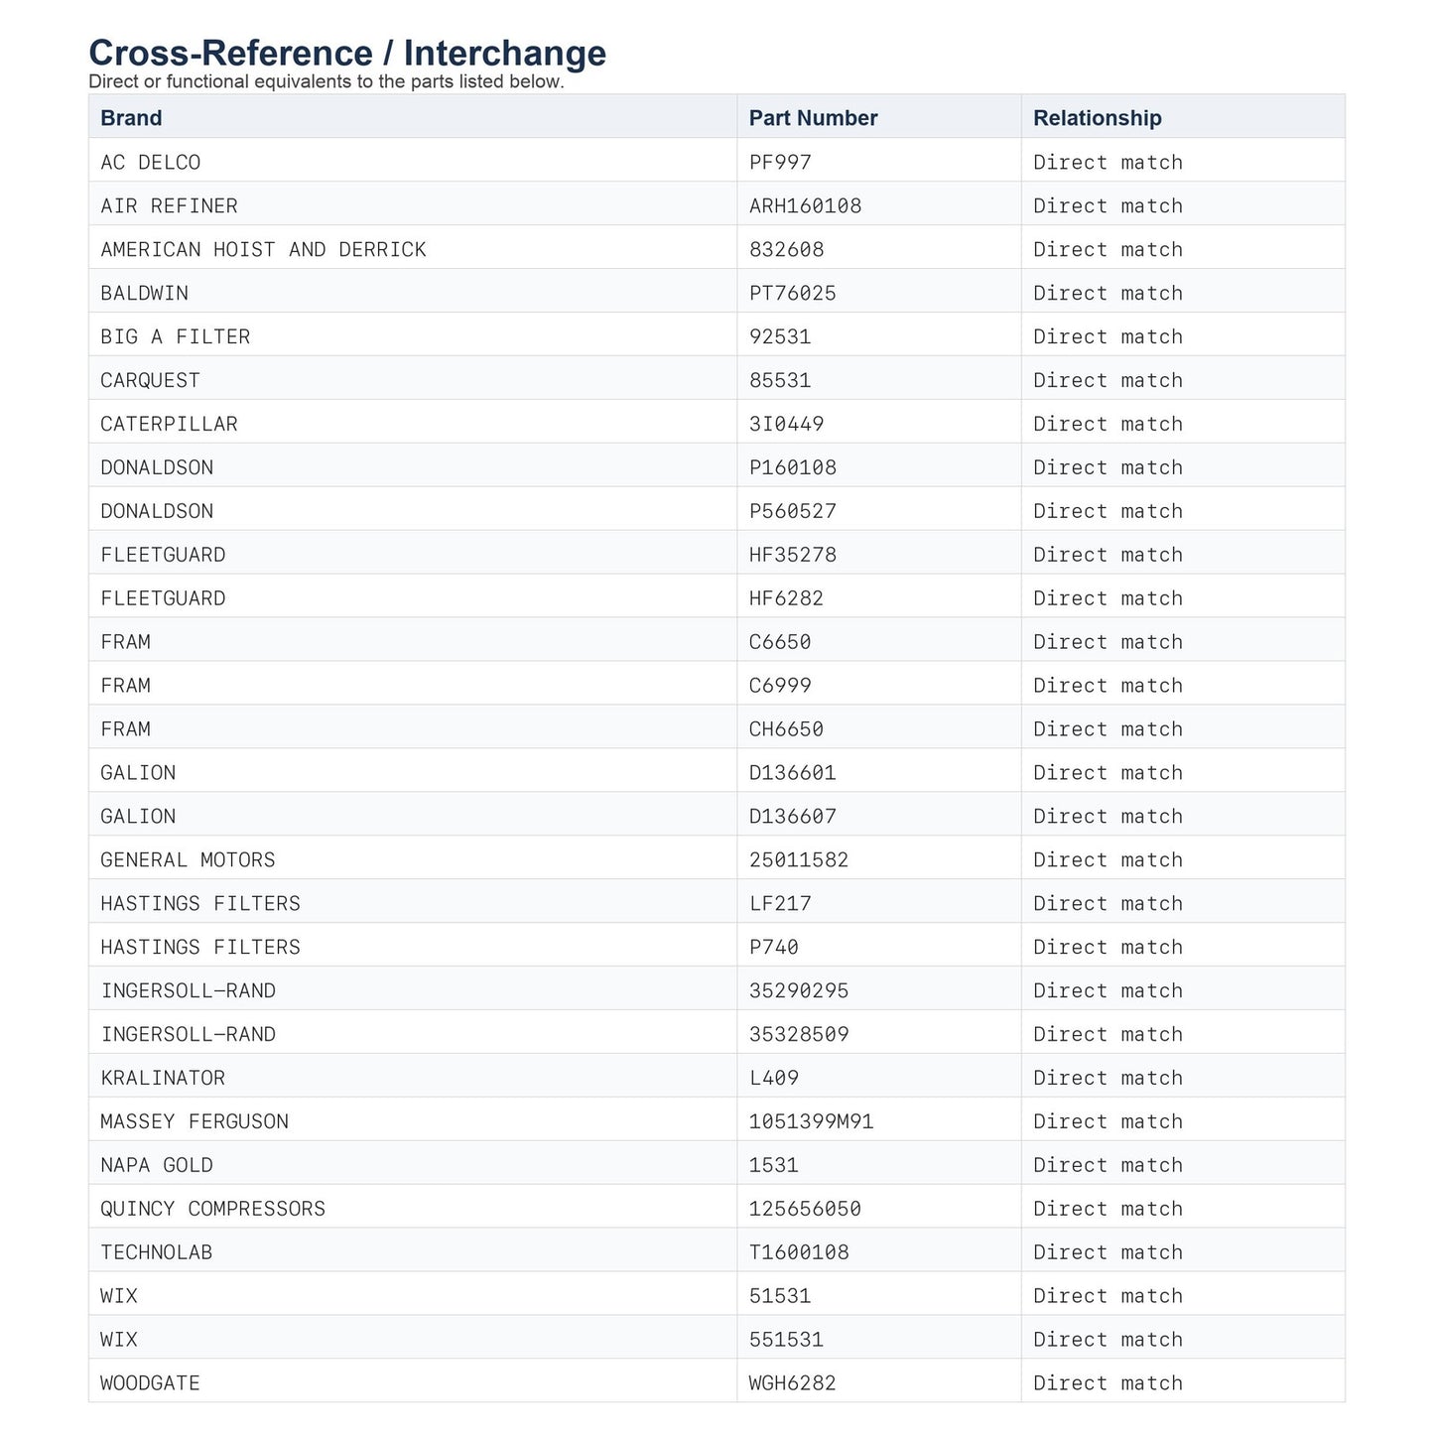1434x1434 pixels.
Task: Click WIX part number 551531
Action: click(786, 1342)
